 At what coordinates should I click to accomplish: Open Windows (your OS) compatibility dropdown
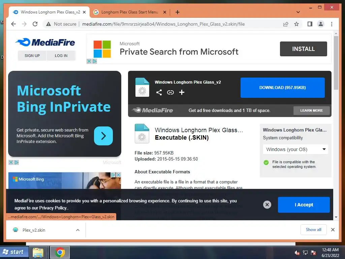(x=295, y=149)
